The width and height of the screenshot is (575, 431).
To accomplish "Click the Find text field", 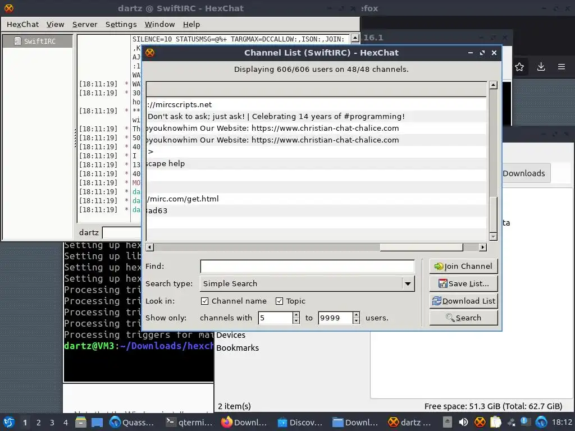I will click(307, 266).
